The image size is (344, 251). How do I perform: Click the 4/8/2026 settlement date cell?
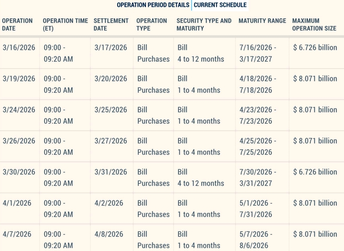click(x=108, y=234)
